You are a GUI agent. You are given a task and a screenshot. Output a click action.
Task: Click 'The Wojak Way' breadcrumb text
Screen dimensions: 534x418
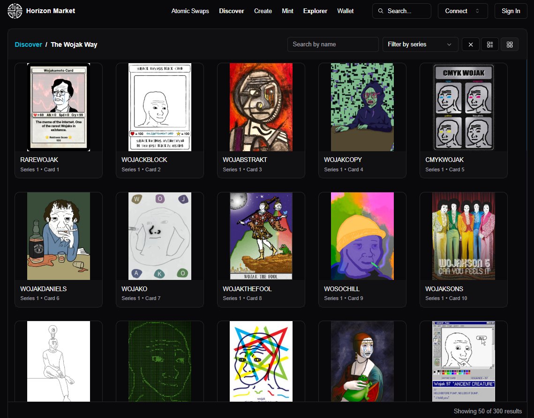(x=74, y=44)
